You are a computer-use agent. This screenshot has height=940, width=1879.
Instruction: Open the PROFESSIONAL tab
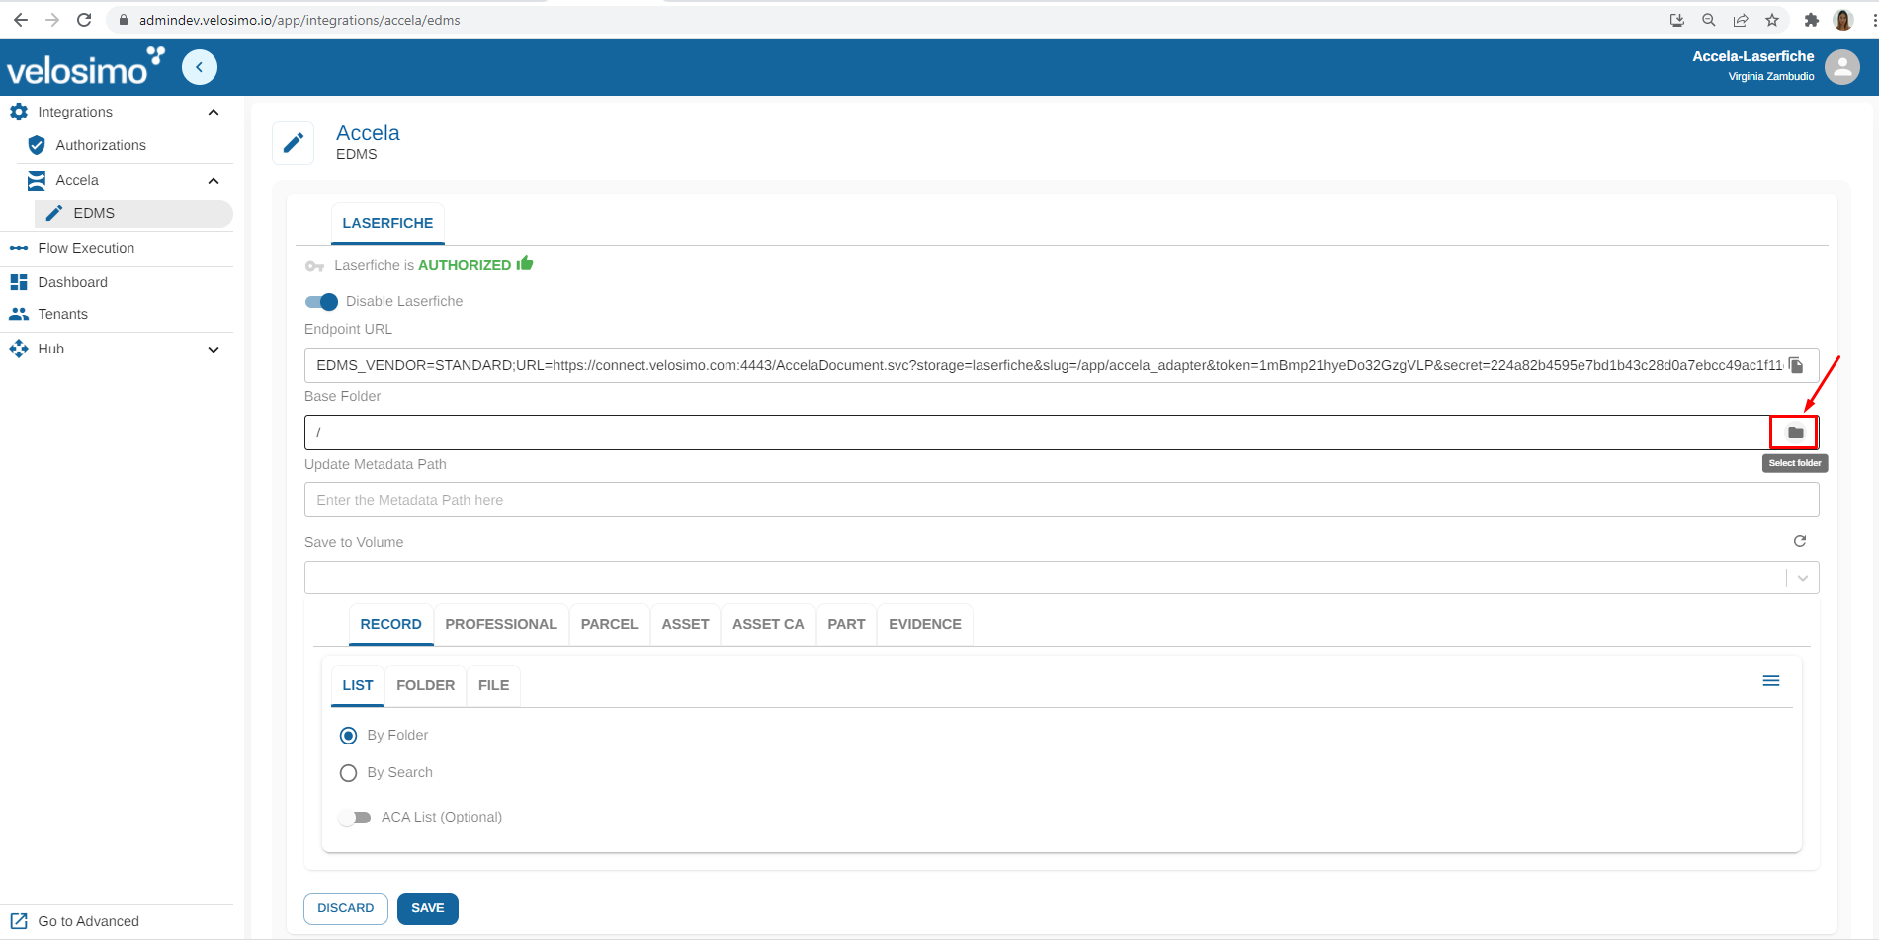501,624
